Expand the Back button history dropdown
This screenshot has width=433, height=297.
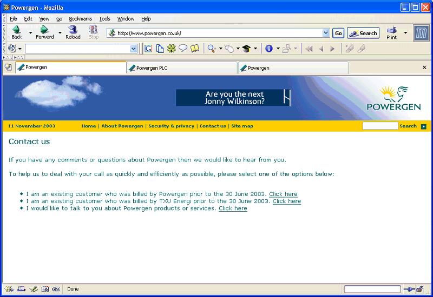30,32
